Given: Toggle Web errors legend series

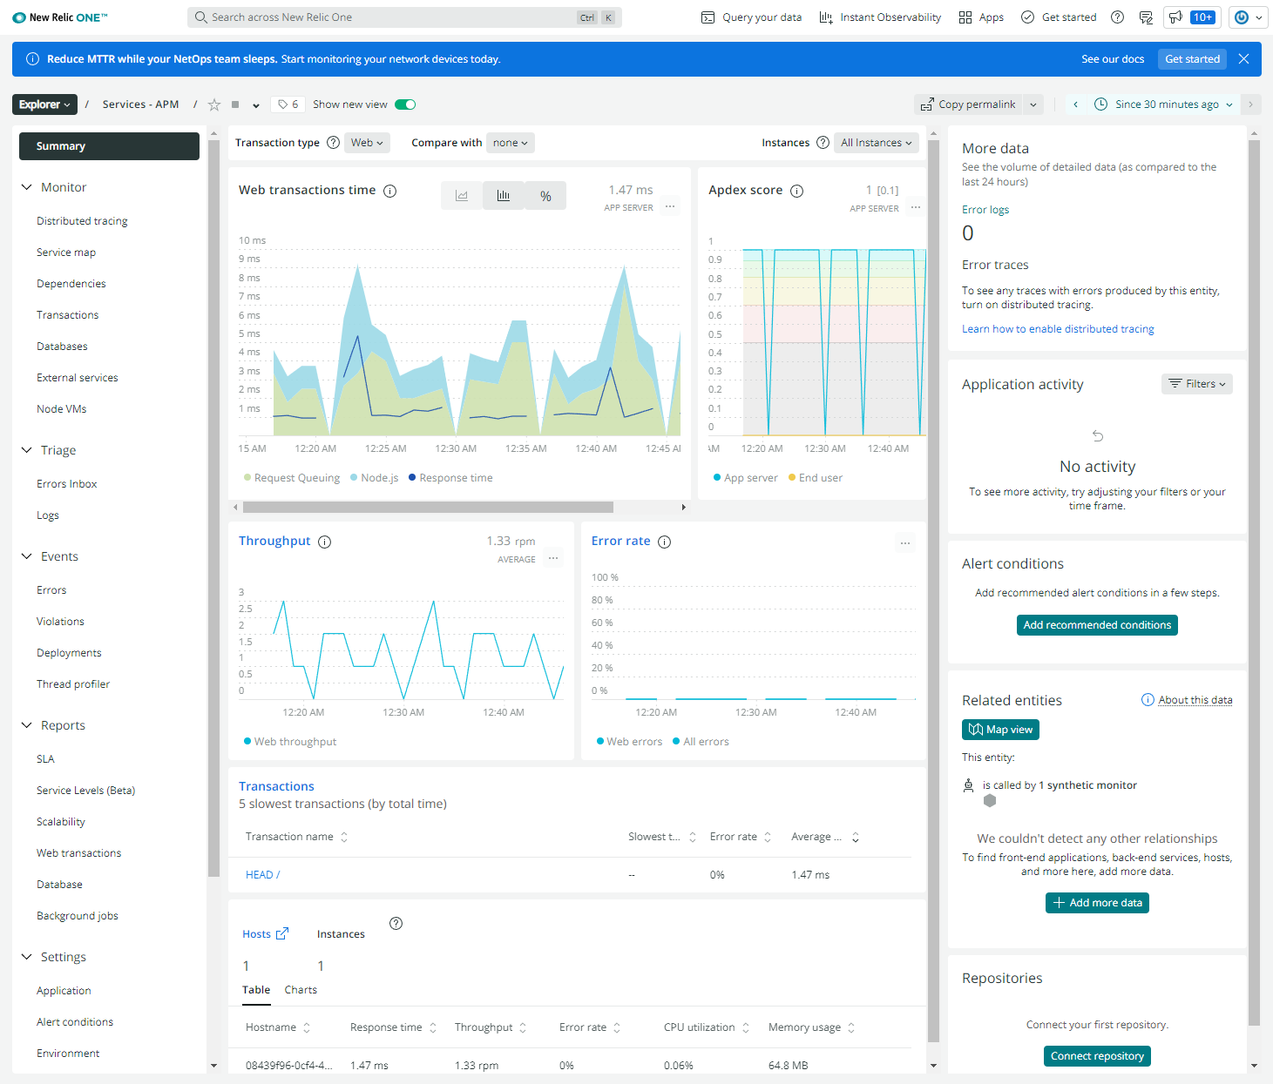Looking at the screenshot, I should (629, 742).
